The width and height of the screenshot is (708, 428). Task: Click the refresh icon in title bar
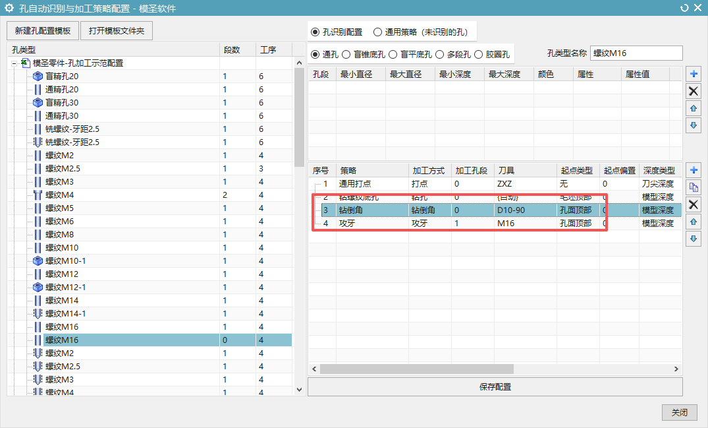684,8
